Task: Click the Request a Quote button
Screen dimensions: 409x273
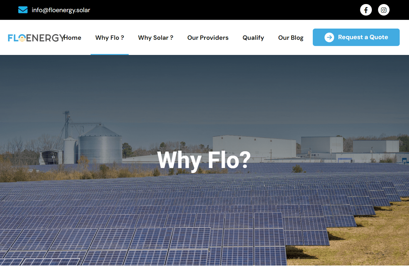Action: (x=356, y=37)
